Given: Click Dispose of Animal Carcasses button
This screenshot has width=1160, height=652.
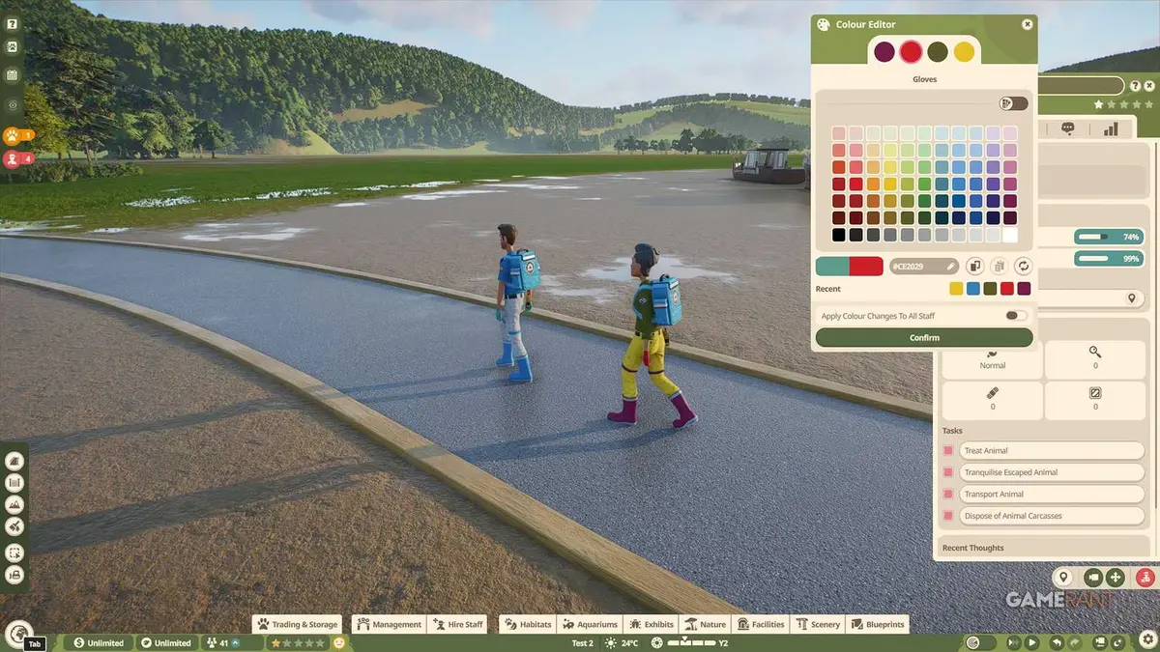Looking at the screenshot, I should [x=1052, y=516].
